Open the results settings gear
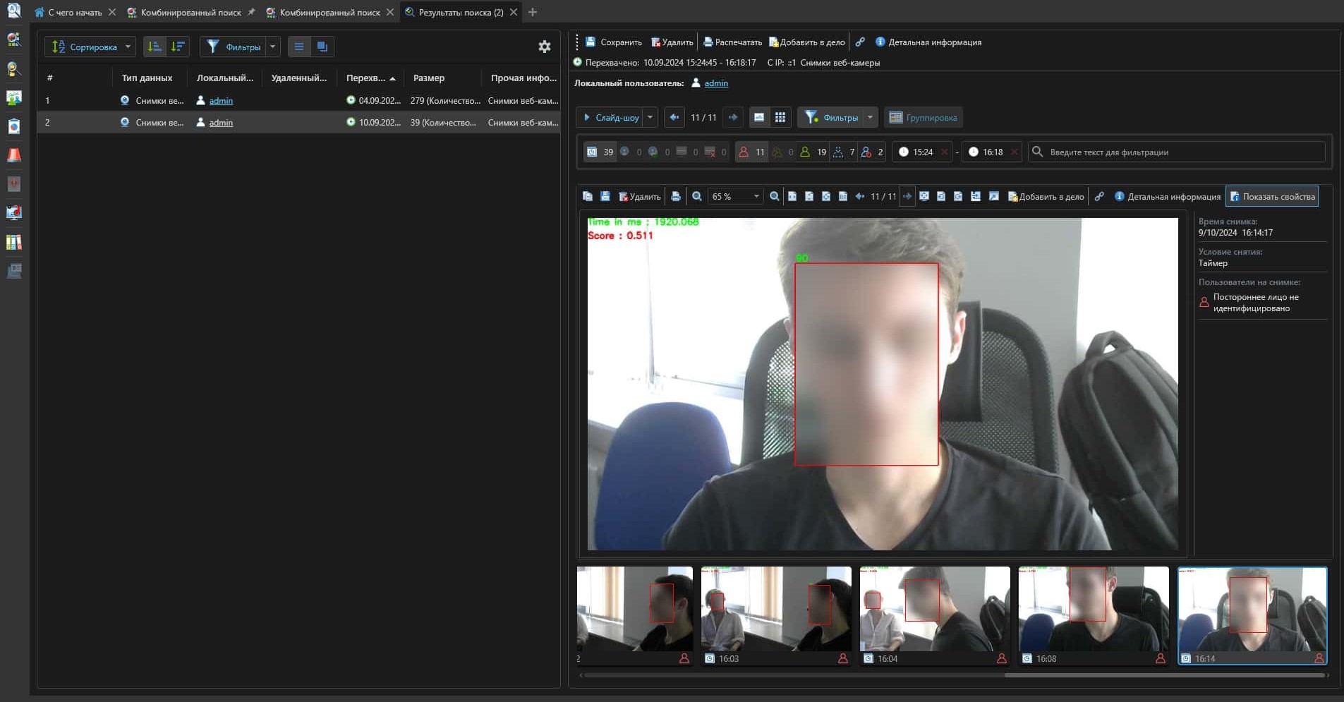The width and height of the screenshot is (1344, 702). tap(544, 47)
